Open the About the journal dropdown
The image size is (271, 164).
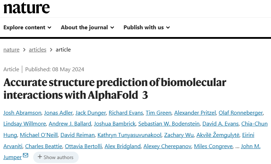87,27
